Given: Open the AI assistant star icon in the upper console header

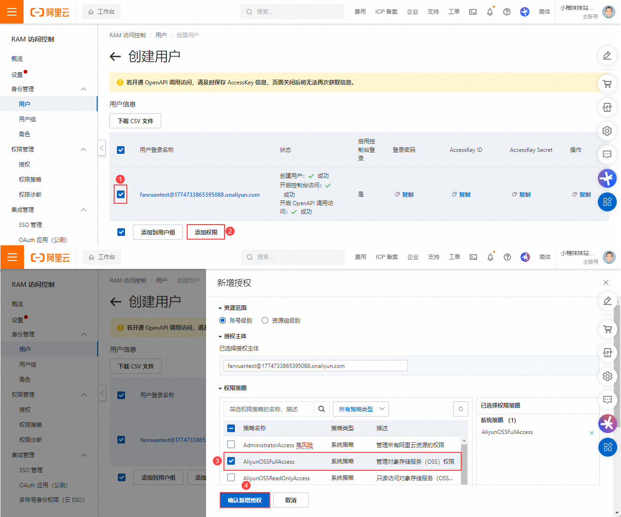Looking at the screenshot, I should click(x=525, y=12).
